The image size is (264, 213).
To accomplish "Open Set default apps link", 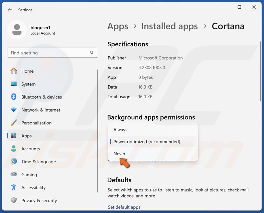I will pos(124,207).
